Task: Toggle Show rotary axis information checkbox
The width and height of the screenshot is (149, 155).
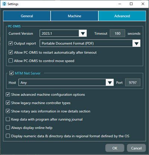Action: click(8, 111)
